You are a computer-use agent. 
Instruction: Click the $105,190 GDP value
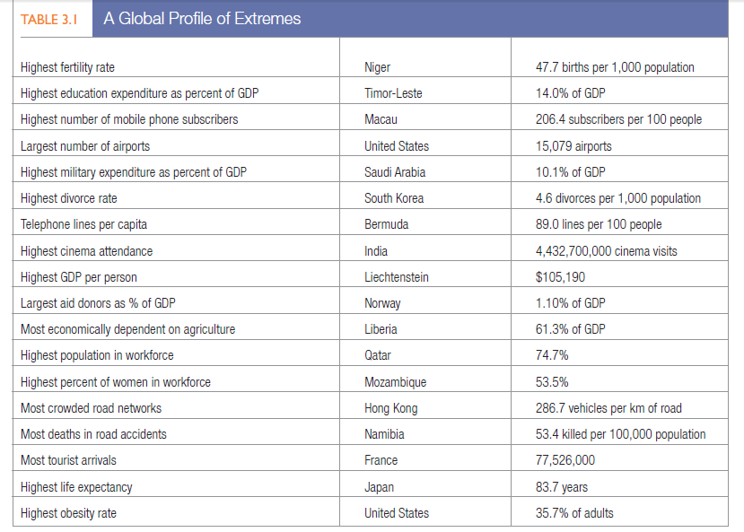[x=562, y=277]
